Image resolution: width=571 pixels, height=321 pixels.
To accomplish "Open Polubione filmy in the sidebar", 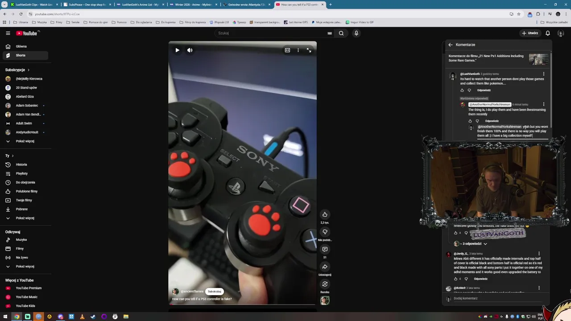I will 25,191.
